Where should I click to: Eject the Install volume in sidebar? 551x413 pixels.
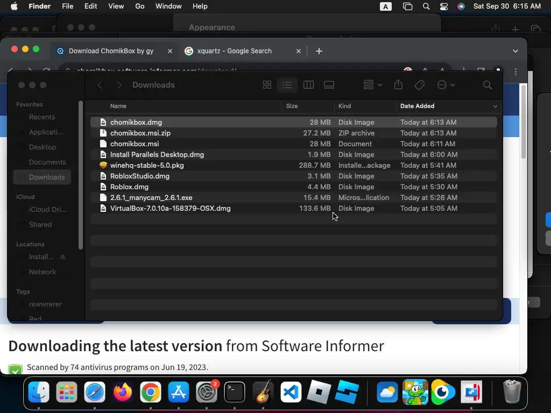coord(63,257)
